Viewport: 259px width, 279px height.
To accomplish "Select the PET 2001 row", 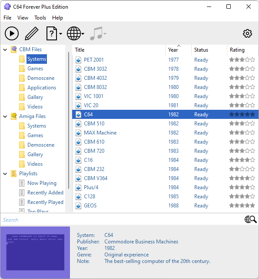I will [166, 60].
